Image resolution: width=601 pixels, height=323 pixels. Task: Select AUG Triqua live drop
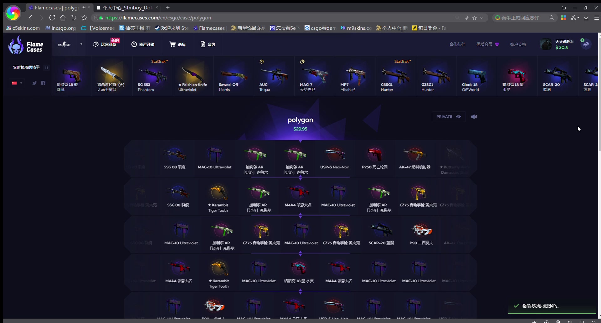274,76
